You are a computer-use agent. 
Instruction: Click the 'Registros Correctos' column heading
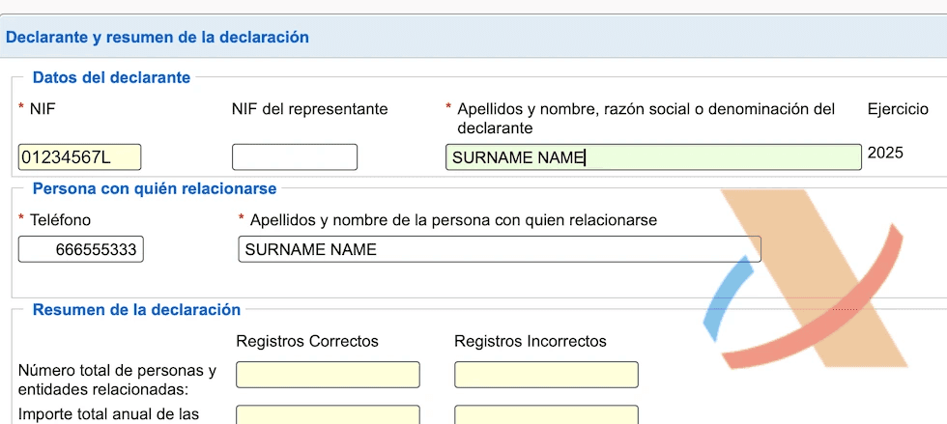[307, 341]
